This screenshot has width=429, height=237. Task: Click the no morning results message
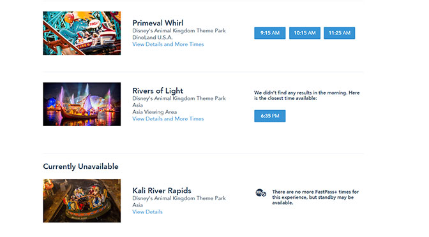point(306,96)
